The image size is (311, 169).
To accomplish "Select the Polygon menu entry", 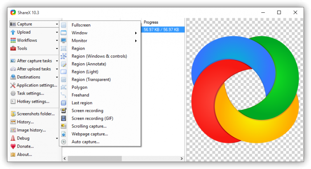I will pyautogui.click(x=100, y=87).
